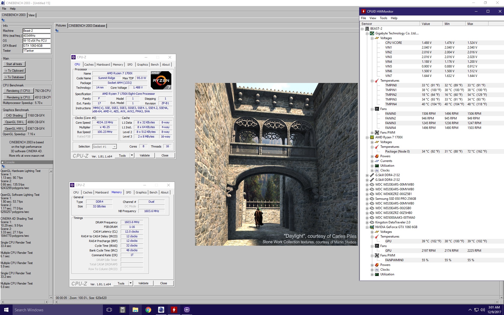This screenshot has height=315, width=504.
Task: Switch to the View tab in CINEBENCH
Action: pos(31,15)
